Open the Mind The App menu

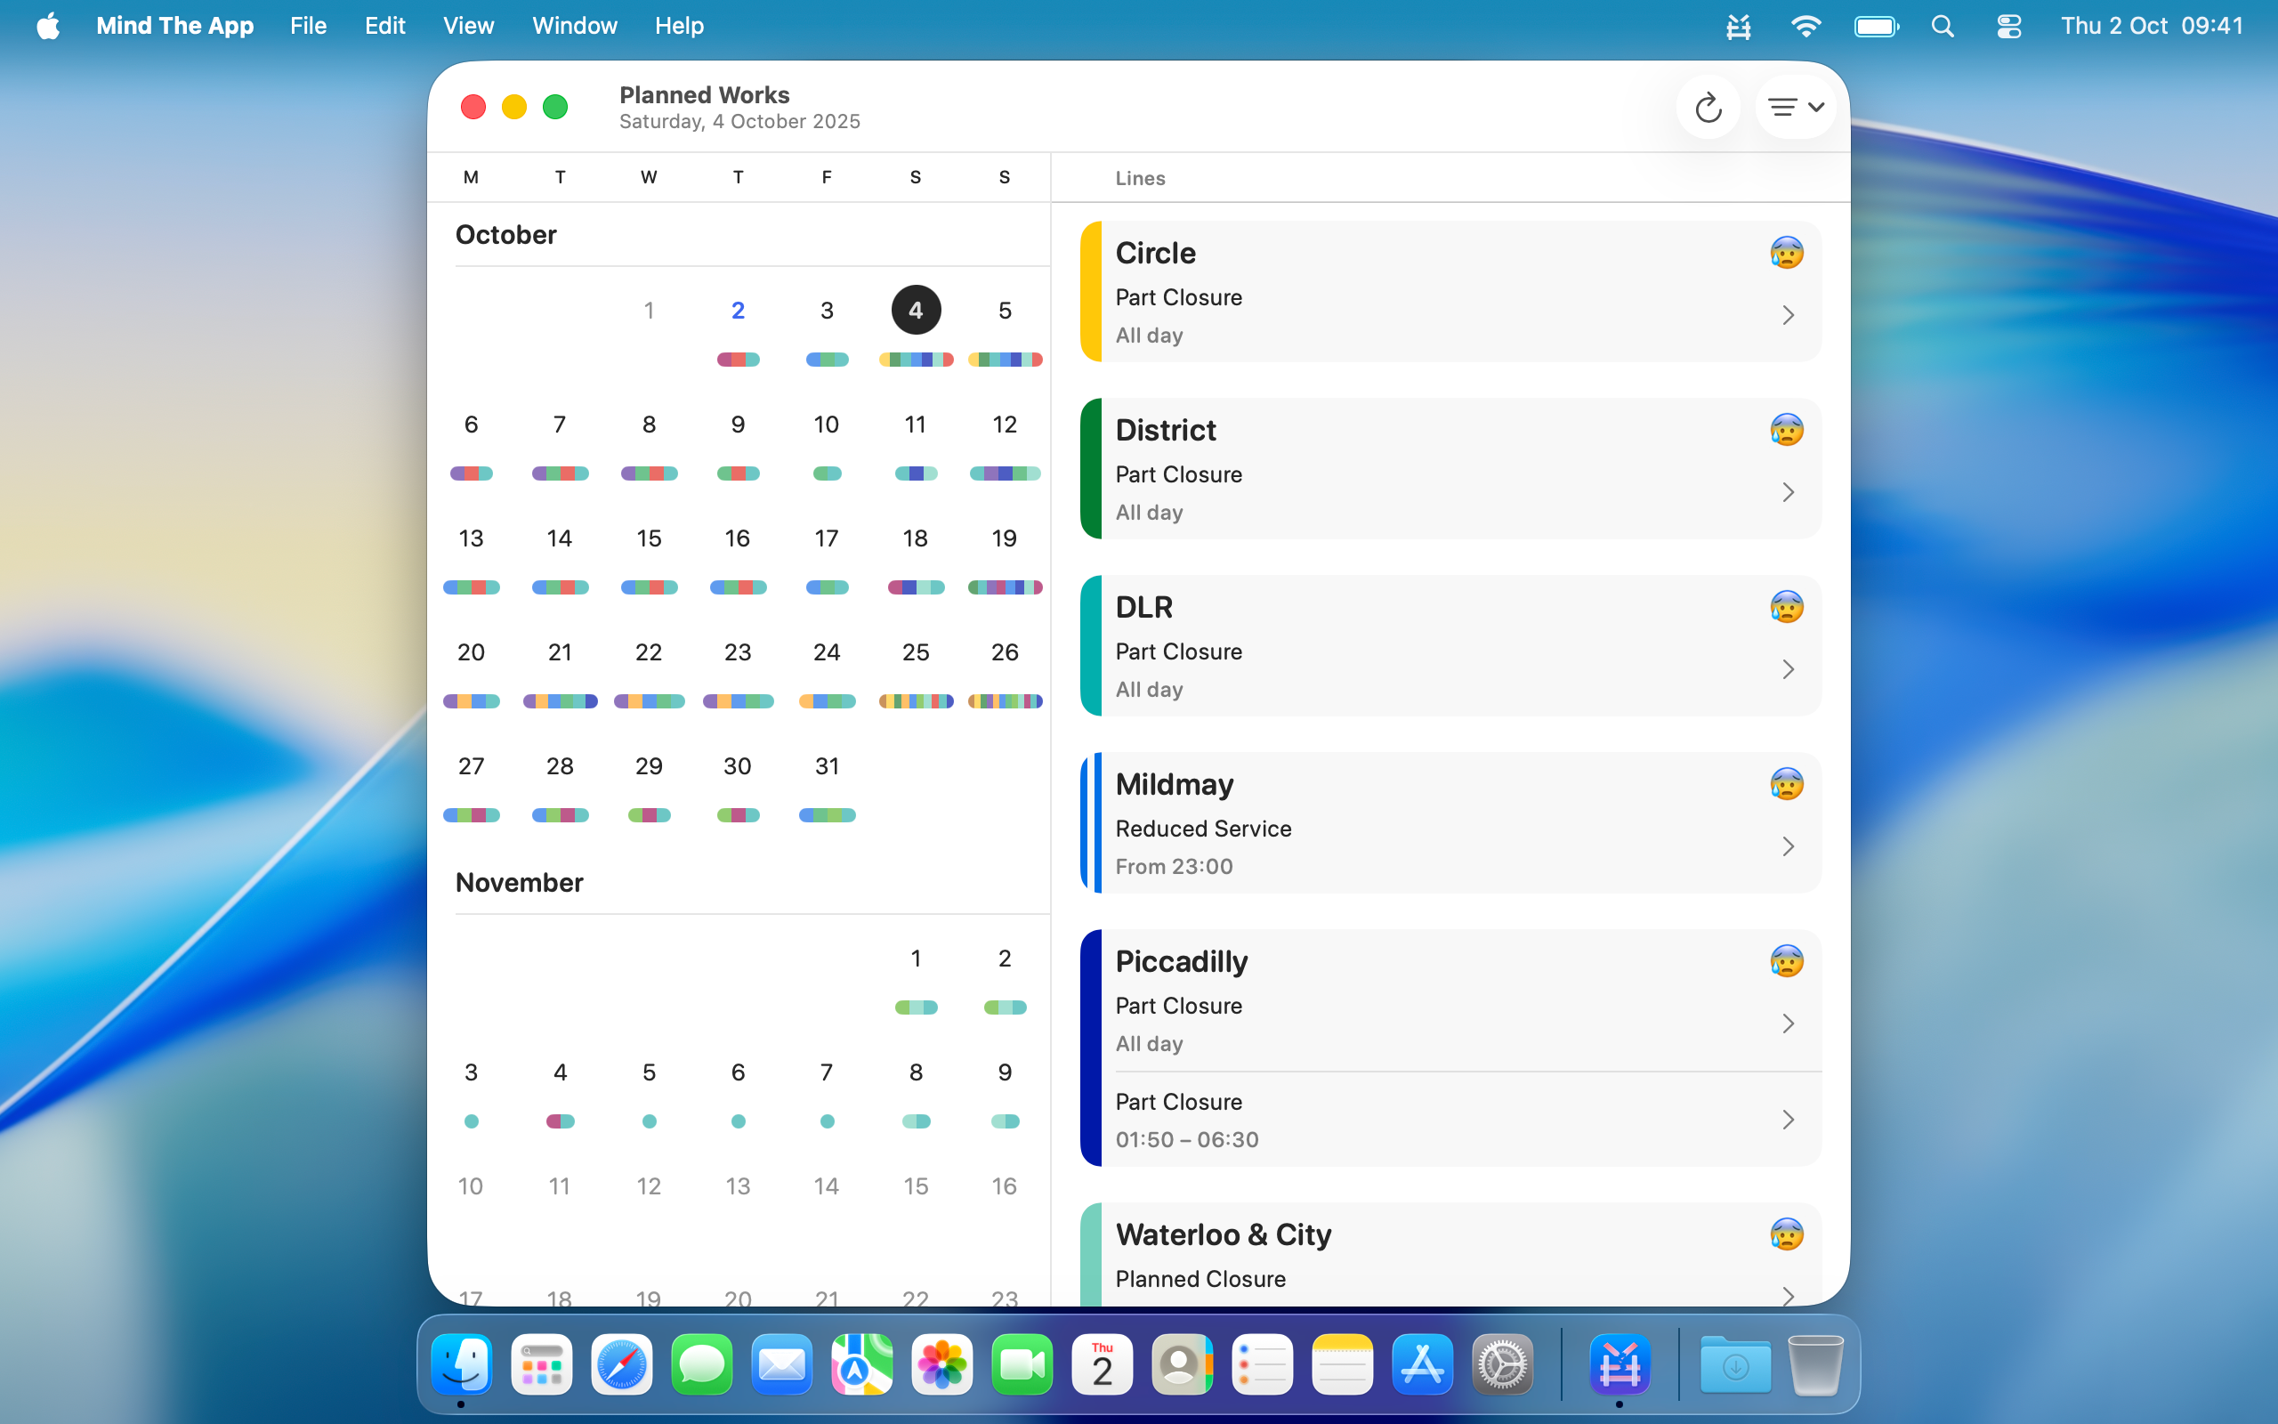pos(175,27)
